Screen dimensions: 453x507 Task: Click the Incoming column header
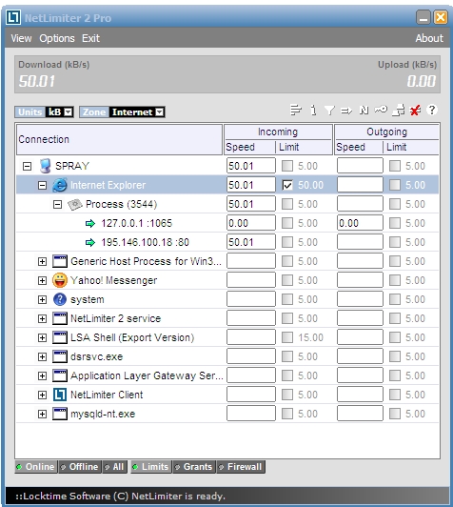pyautogui.click(x=278, y=132)
